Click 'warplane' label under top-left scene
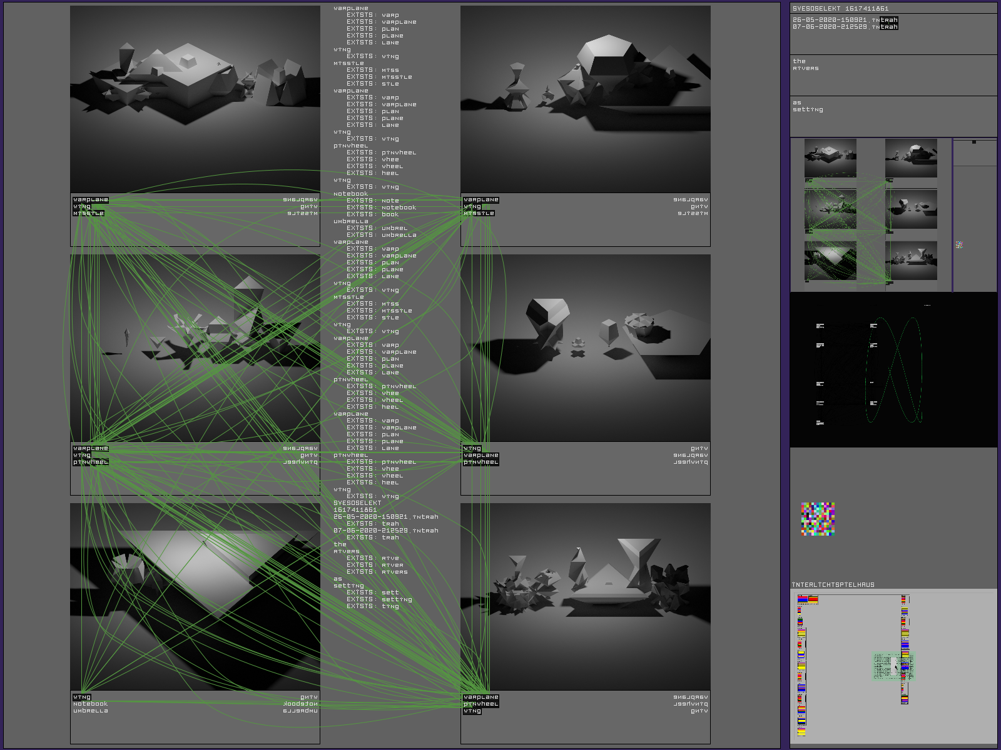The image size is (1001, 750). (x=91, y=200)
